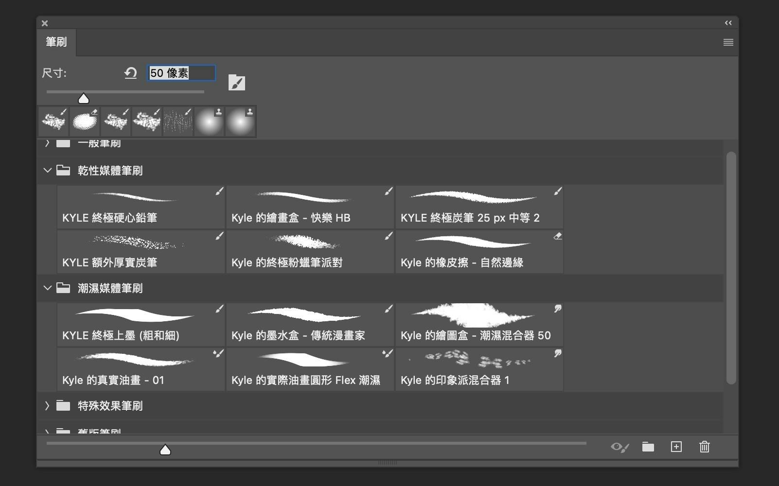Viewport: 779px width, 486px height.
Task: Select the sixth recent soft round stamp brush
Action: [209, 121]
